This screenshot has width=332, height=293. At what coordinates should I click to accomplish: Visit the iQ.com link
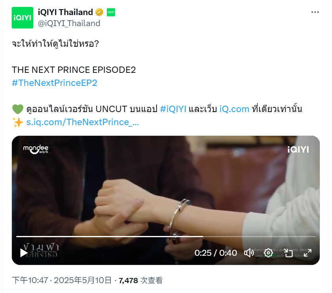pyautogui.click(x=234, y=109)
